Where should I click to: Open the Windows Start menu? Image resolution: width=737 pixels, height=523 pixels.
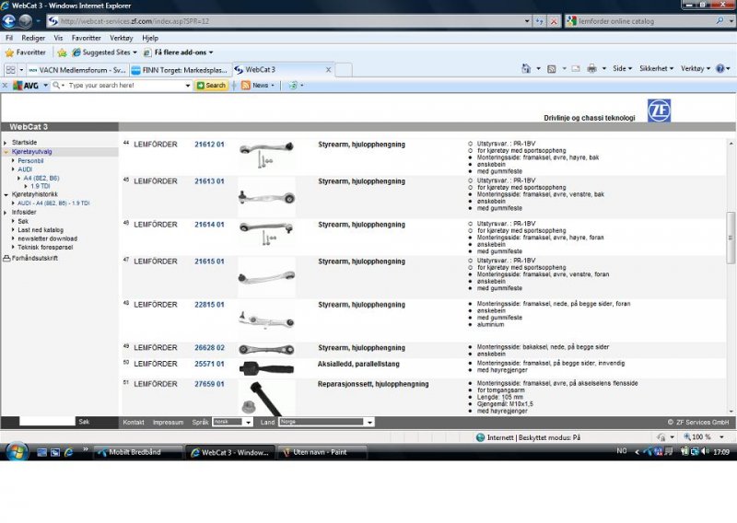click(16, 451)
